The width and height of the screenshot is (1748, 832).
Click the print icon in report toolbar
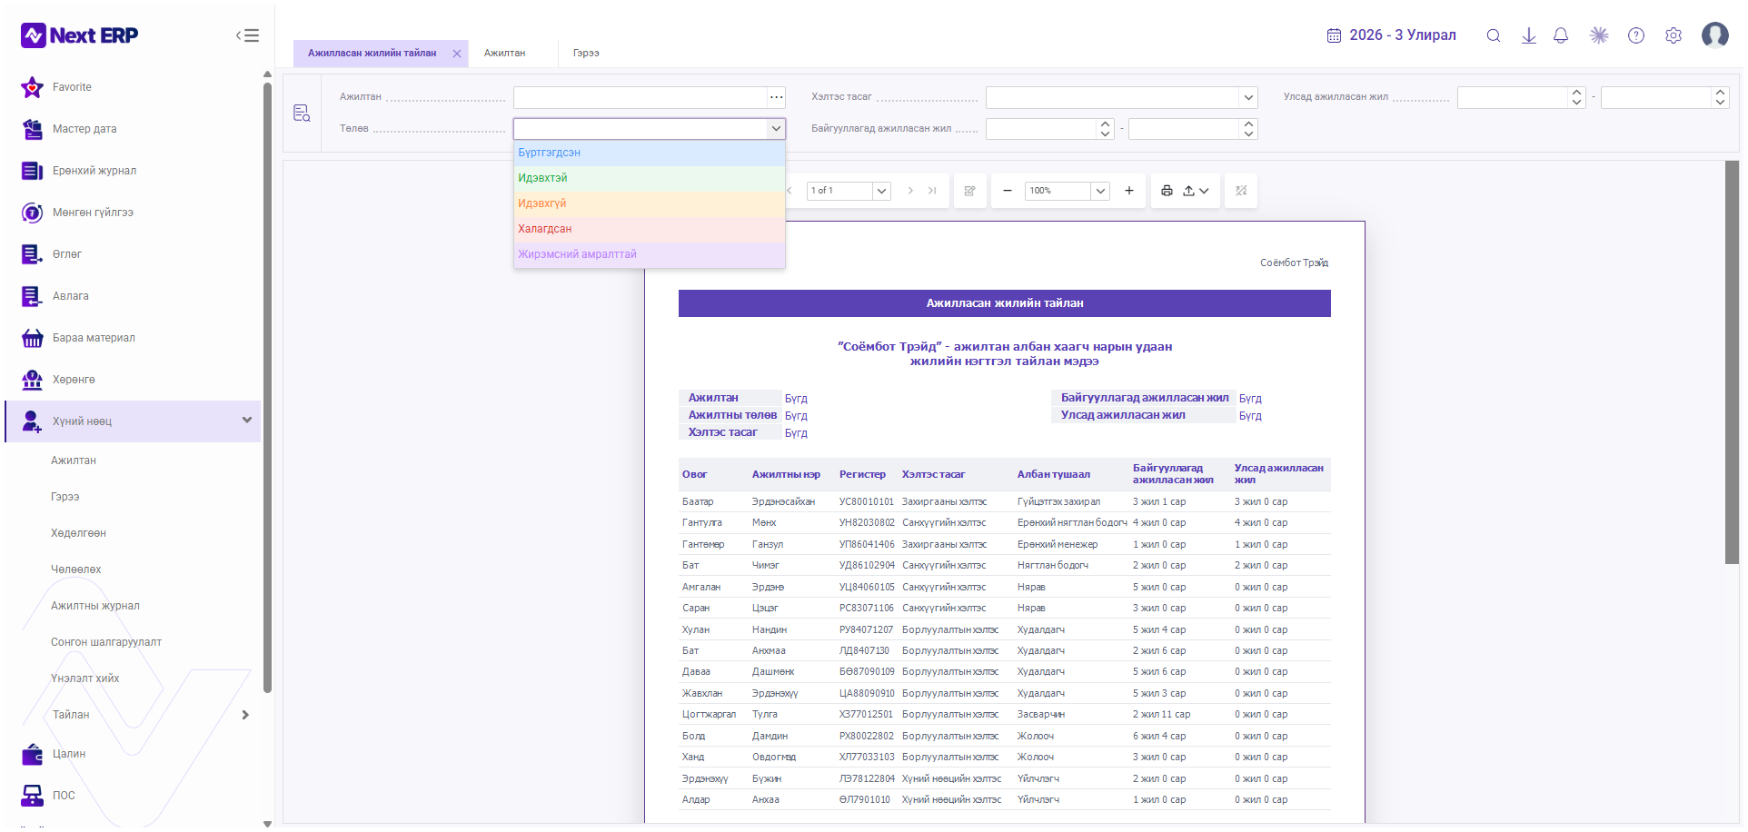[1167, 191]
